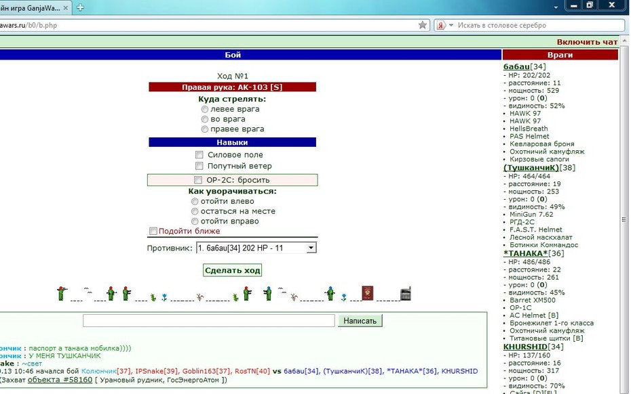Click the mobile phone icon on battlefield
Screen dimensions: 631x394
point(406,294)
